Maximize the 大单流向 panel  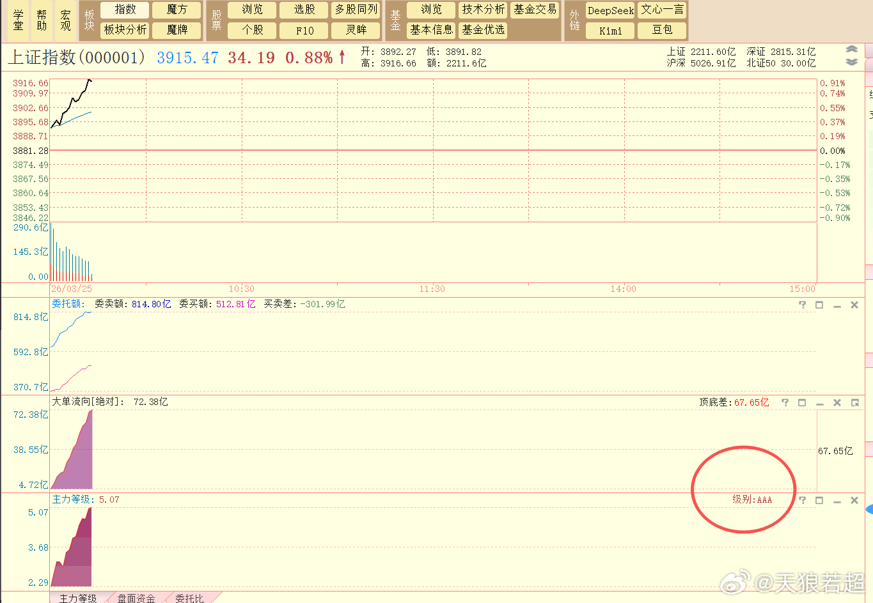point(802,402)
